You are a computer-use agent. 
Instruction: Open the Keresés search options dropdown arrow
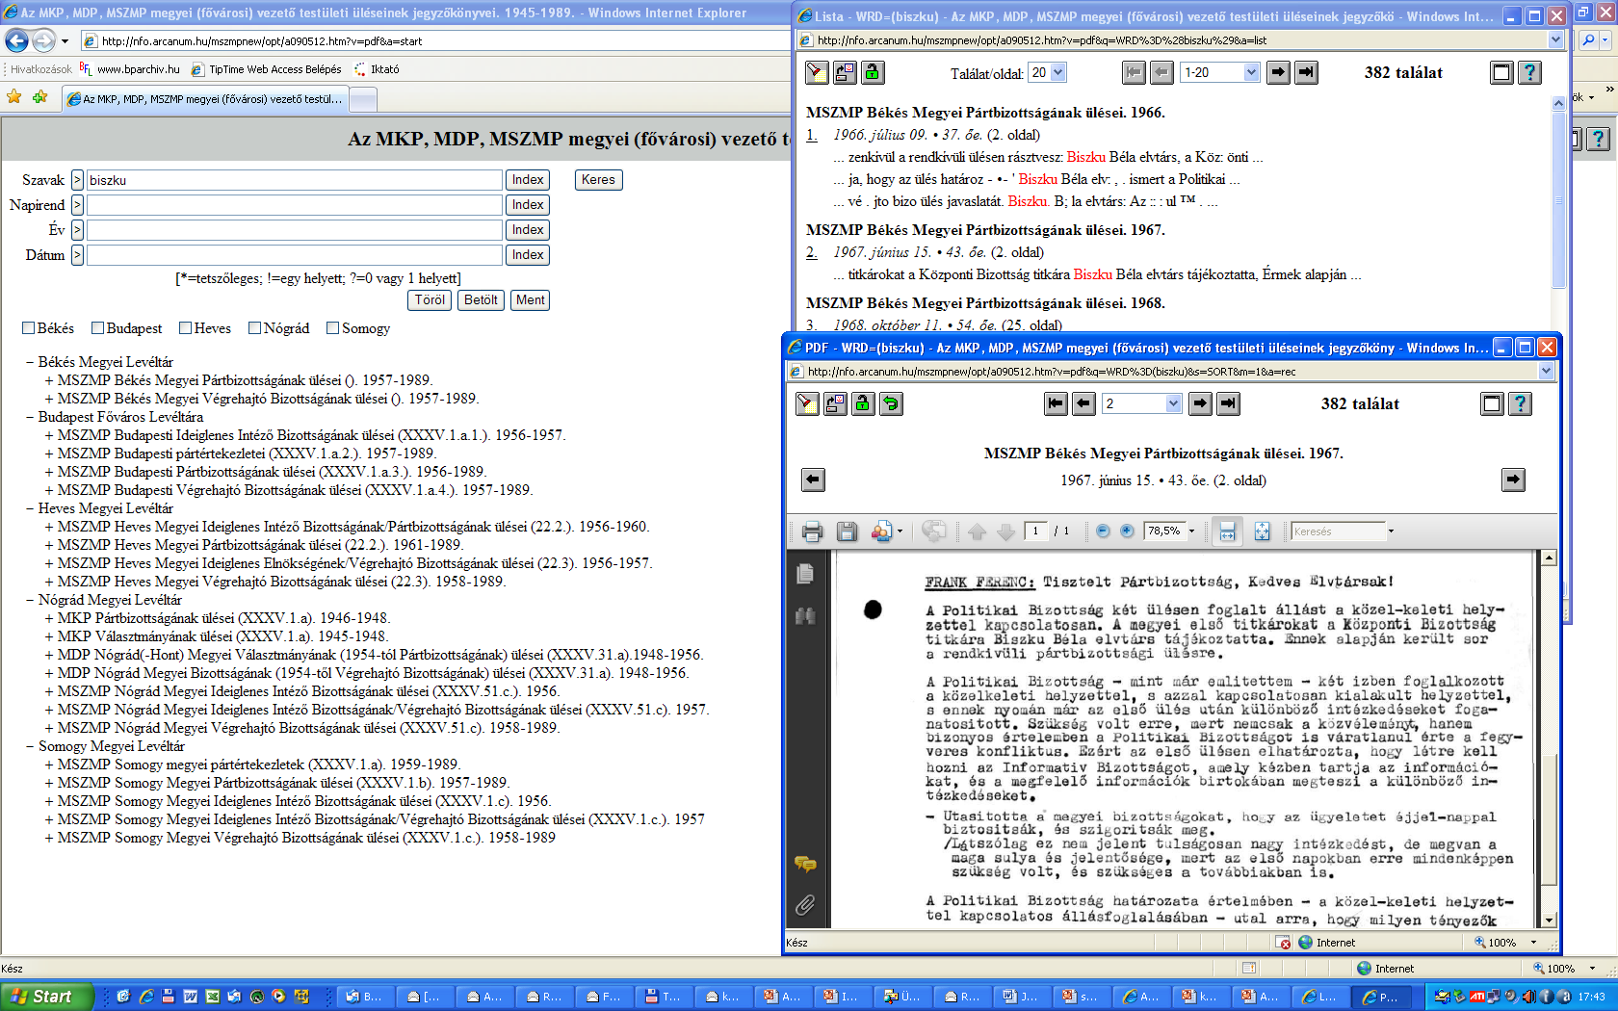[x=1391, y=531]
